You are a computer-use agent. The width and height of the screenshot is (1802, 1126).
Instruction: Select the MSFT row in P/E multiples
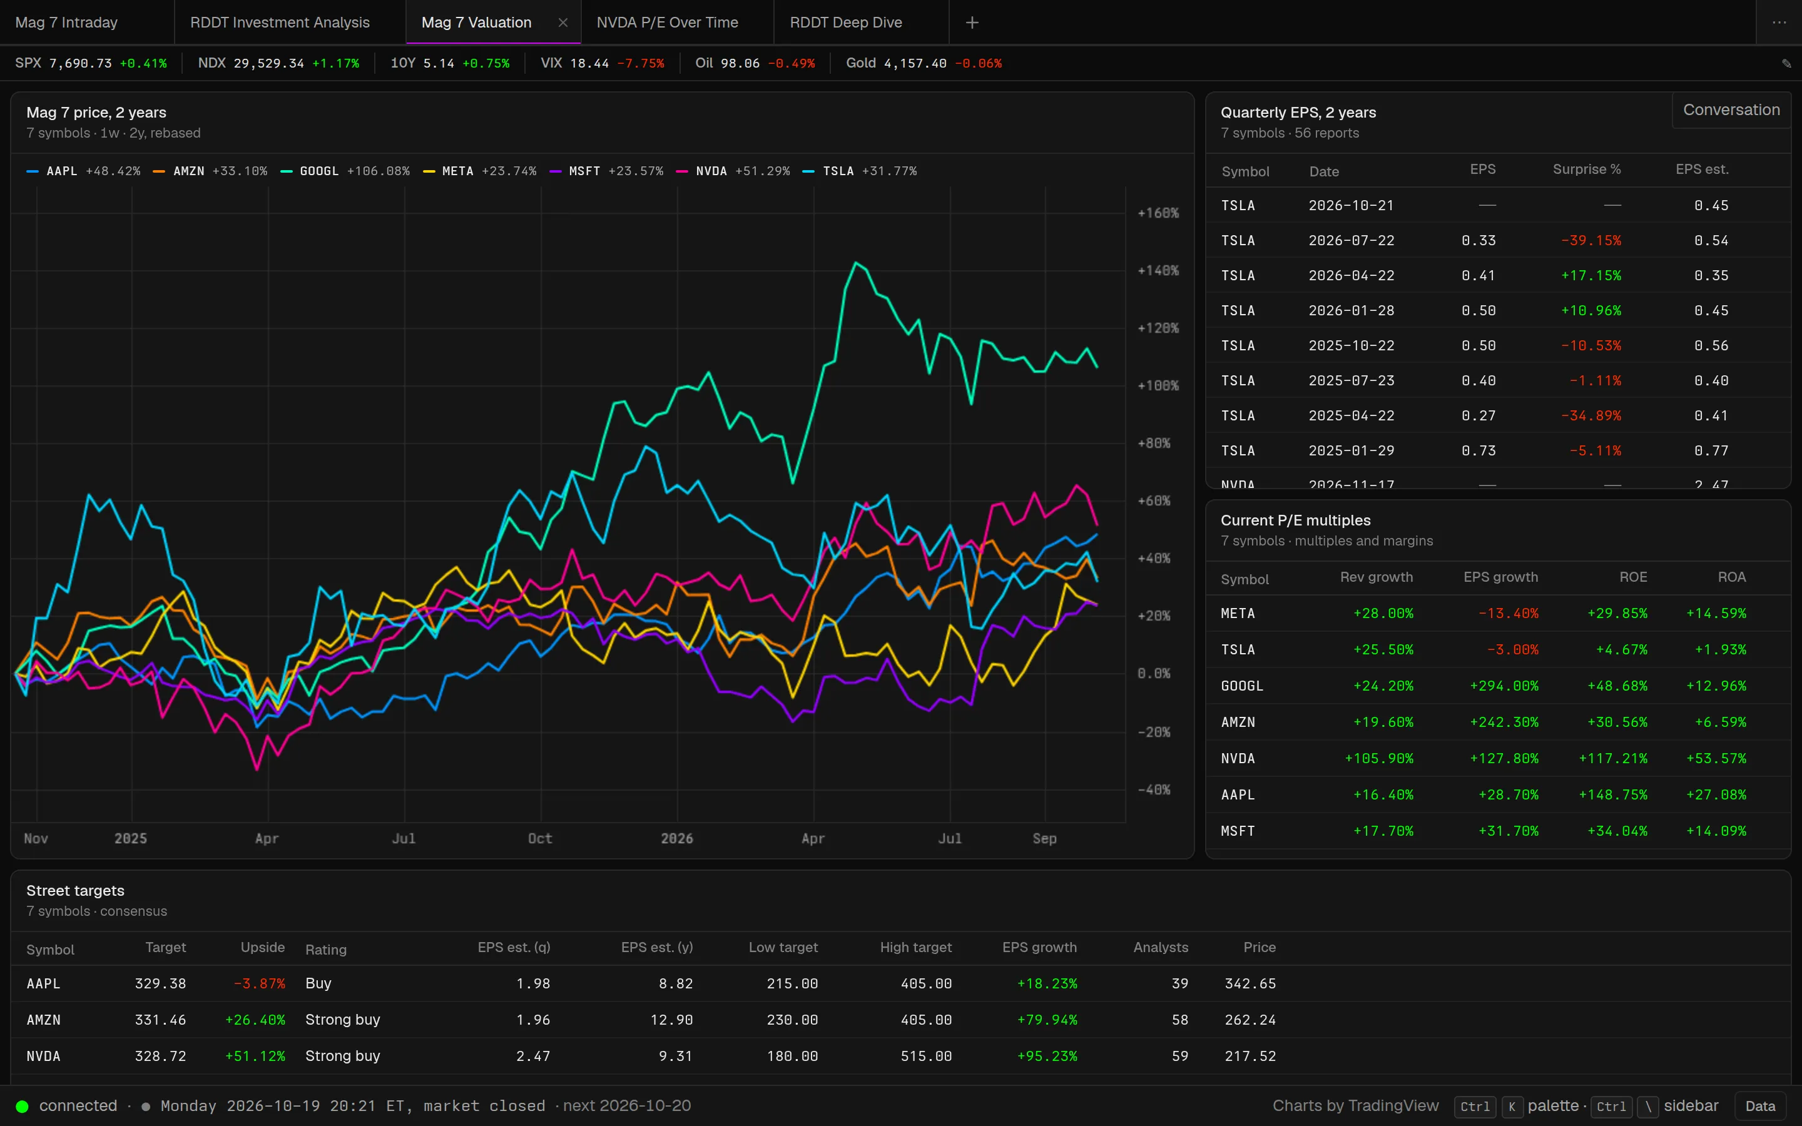pyautogui.click(x=1497, y=831)
